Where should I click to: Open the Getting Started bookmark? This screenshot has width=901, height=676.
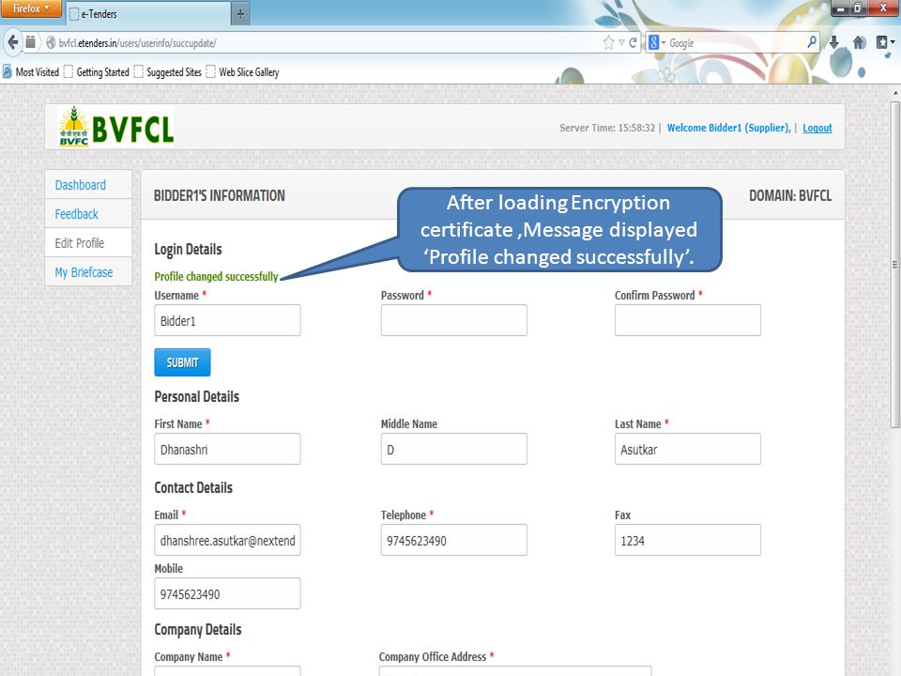pos(97,72)
